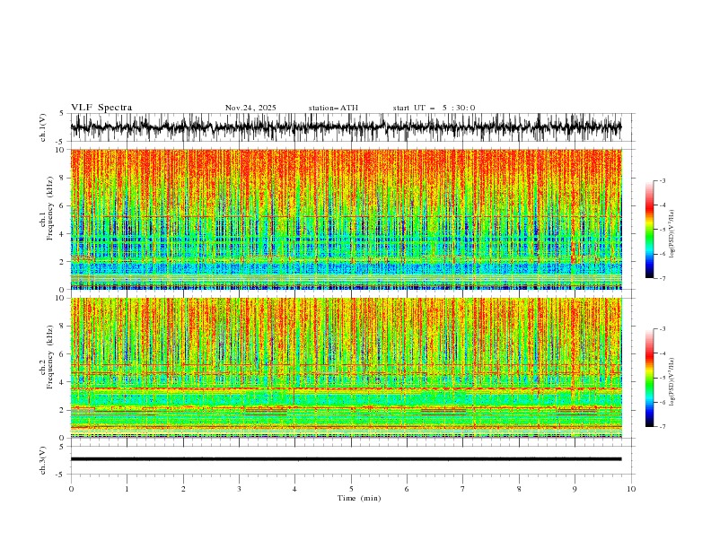Click the "9" minute tick label
The width and height of the screenshot is (711, 549).
[575, 489]
